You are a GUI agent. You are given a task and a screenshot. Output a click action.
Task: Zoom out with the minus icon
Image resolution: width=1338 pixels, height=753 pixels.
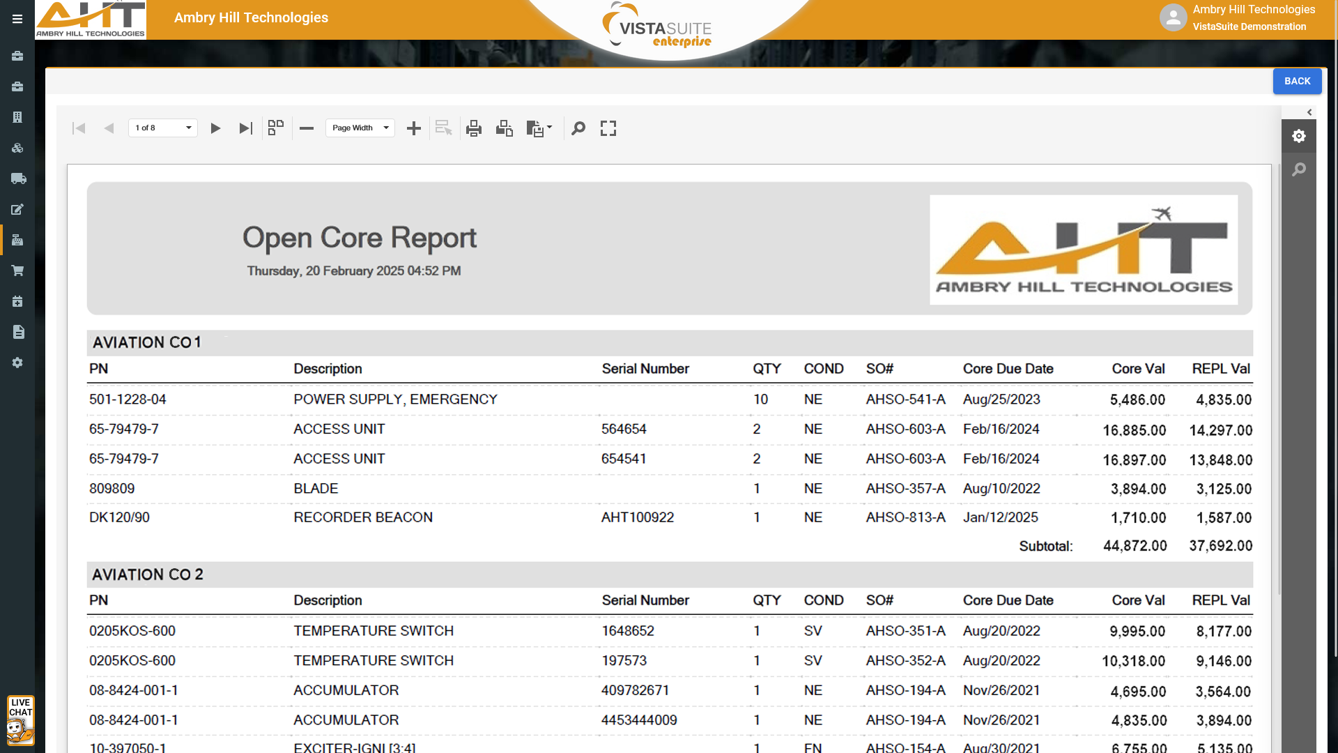click(307, 128)
